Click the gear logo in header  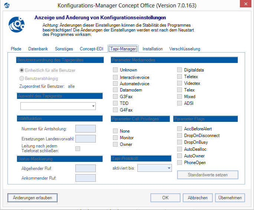pos(16,25)
